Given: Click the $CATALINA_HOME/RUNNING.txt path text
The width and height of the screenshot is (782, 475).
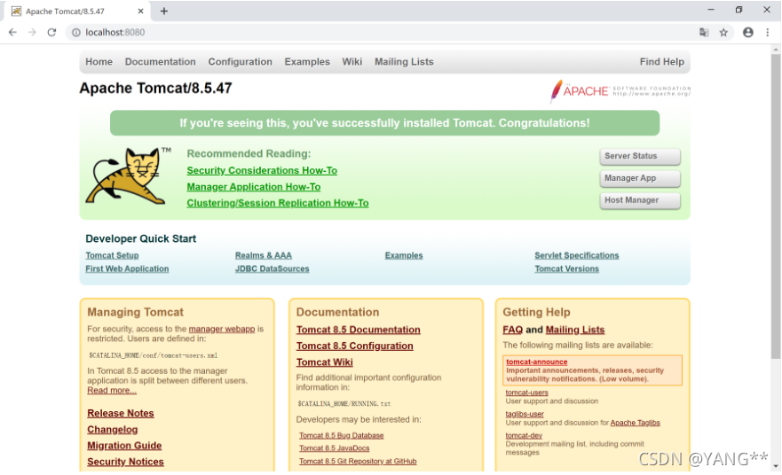Looking at the screenshot, I should point(344,404).
